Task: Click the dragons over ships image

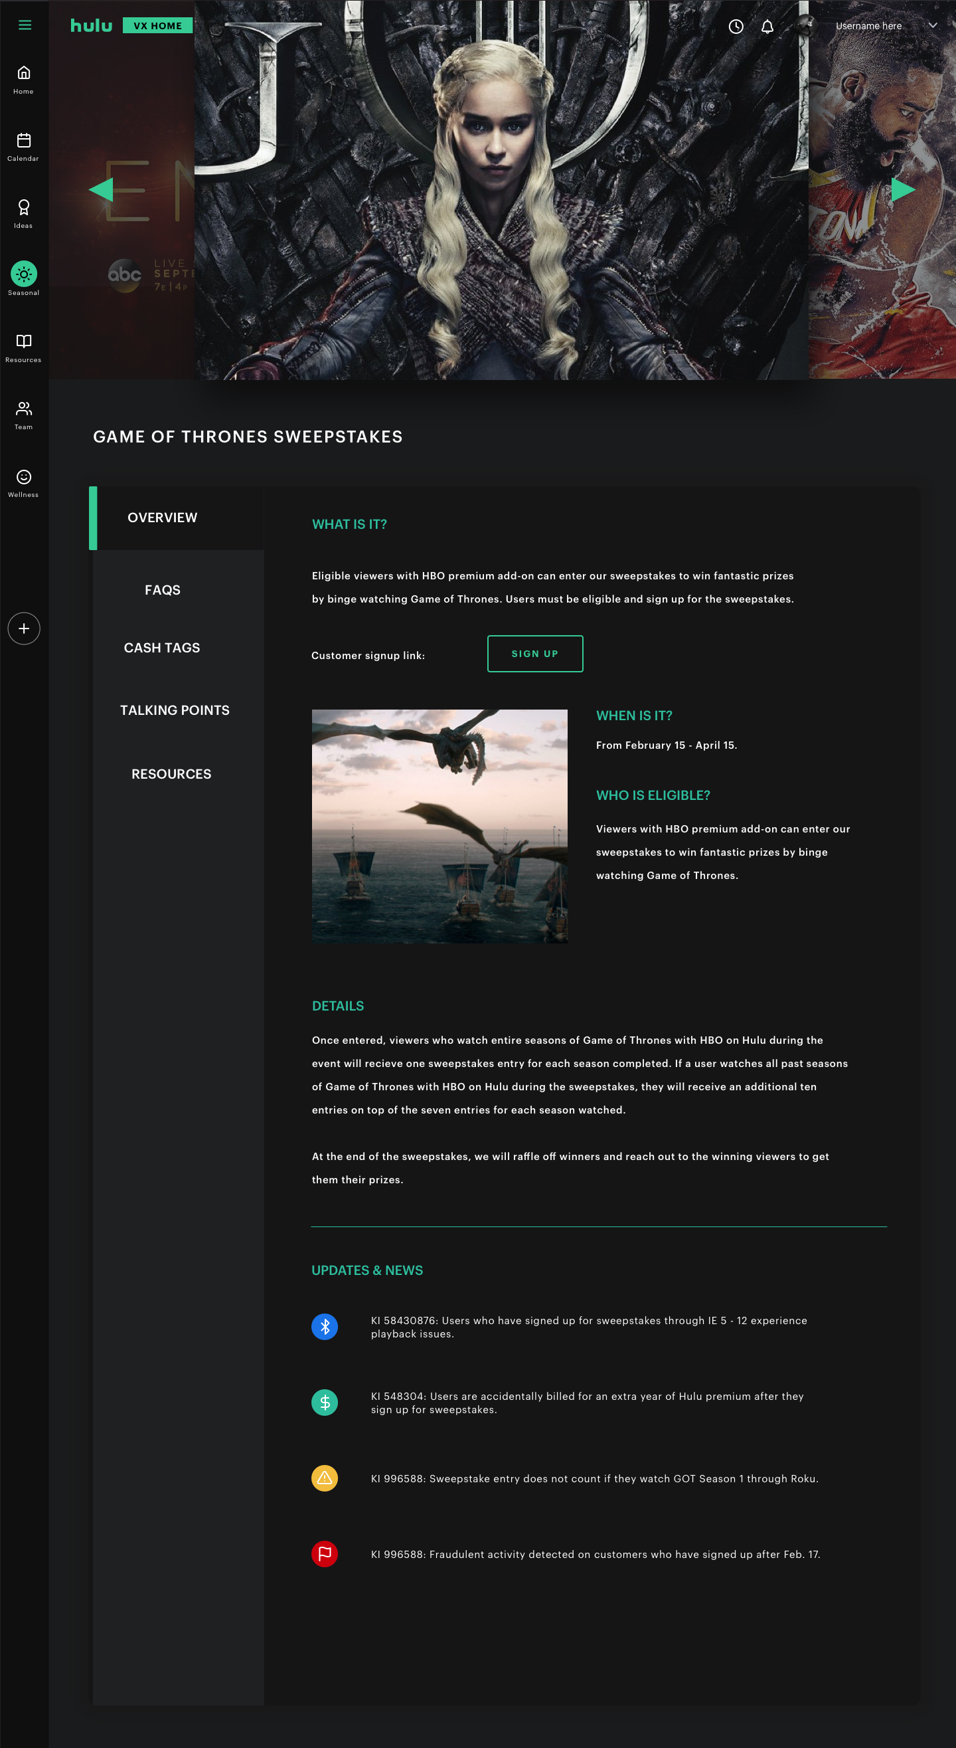Action: point(439,826)
